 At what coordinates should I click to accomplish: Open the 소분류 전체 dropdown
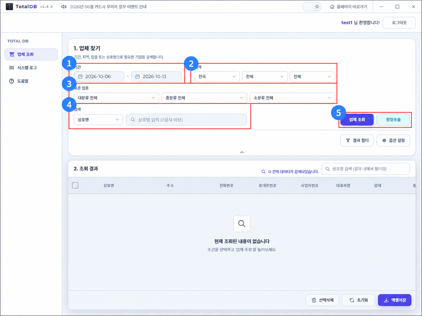[293, 98]
